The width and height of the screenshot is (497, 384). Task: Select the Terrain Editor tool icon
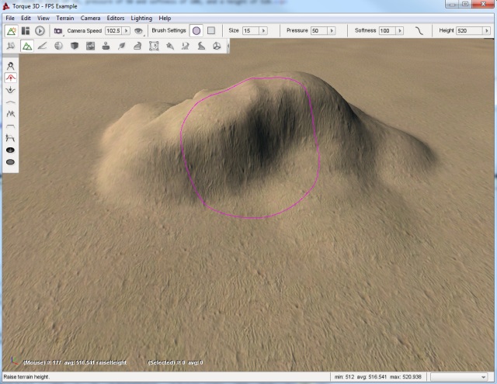[26, 46]
